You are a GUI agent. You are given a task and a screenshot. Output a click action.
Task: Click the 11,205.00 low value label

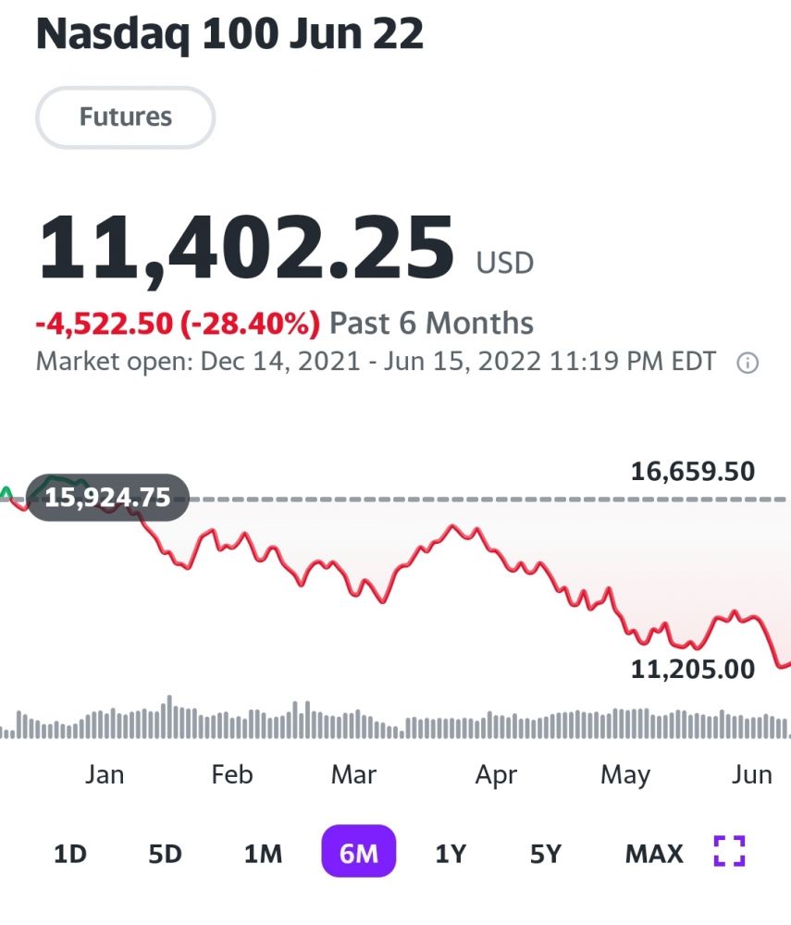tap(693, 668)
